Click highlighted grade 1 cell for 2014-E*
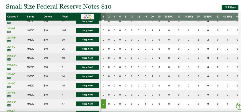 coord(103,104)
